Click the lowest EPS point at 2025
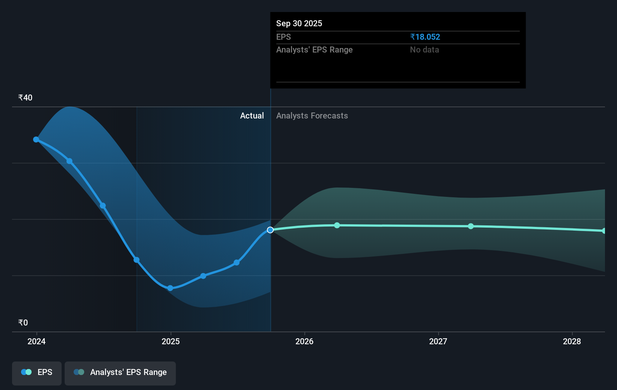 170,288
